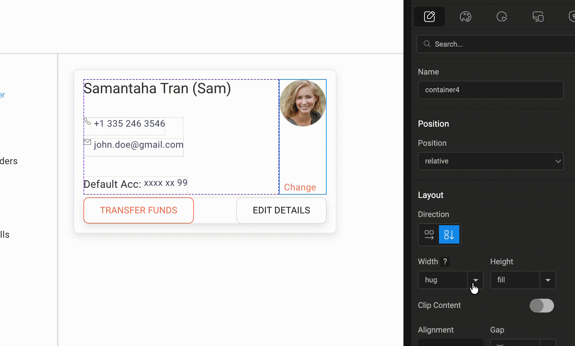The image size is (575, 346).
Task: Open the responsive devices panel
Action: coord(538,16)
